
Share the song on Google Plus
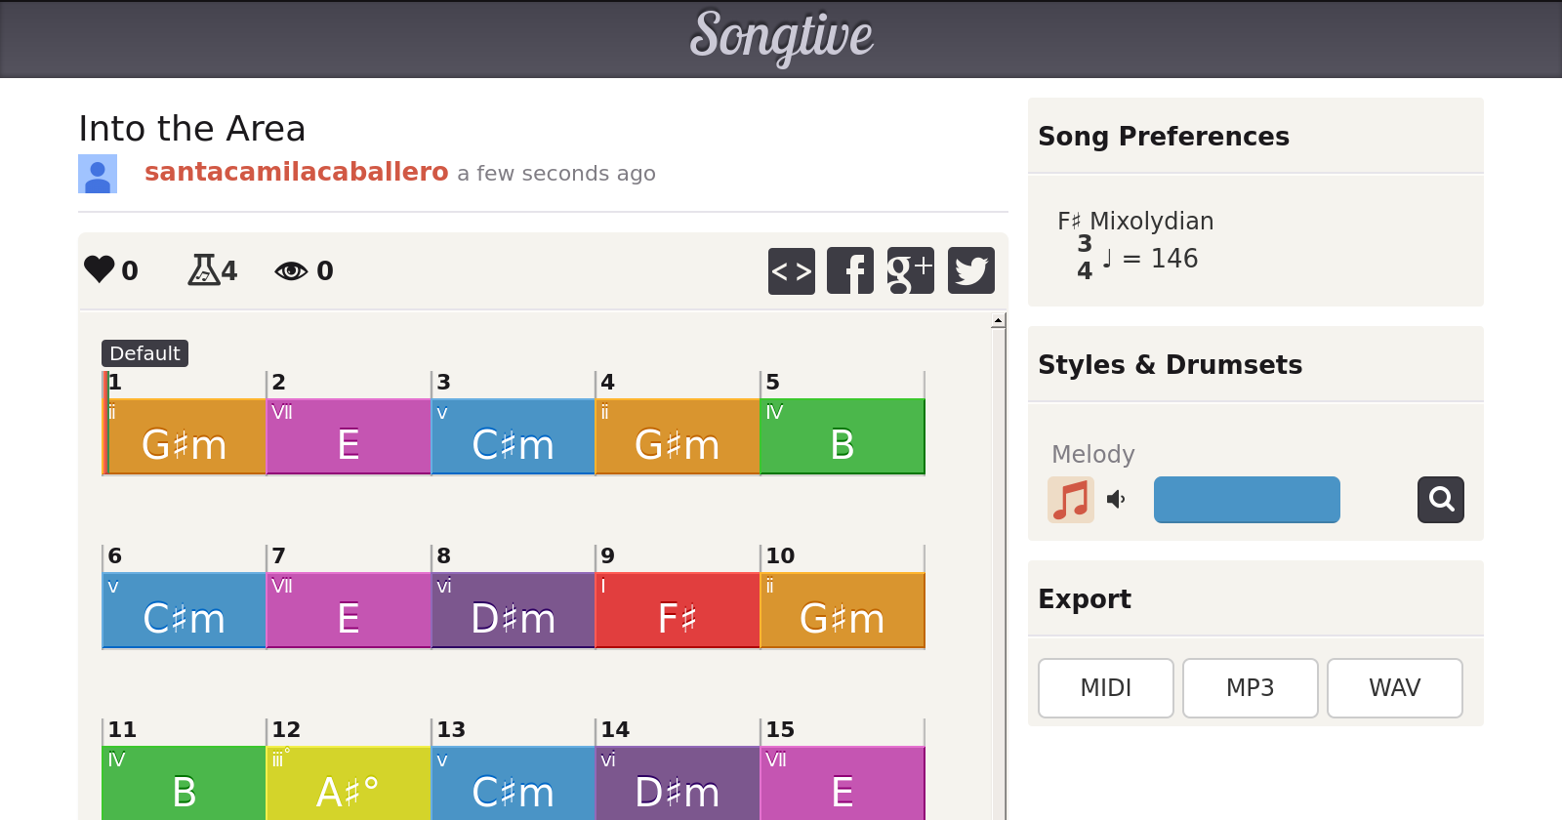tap(910, 270)
